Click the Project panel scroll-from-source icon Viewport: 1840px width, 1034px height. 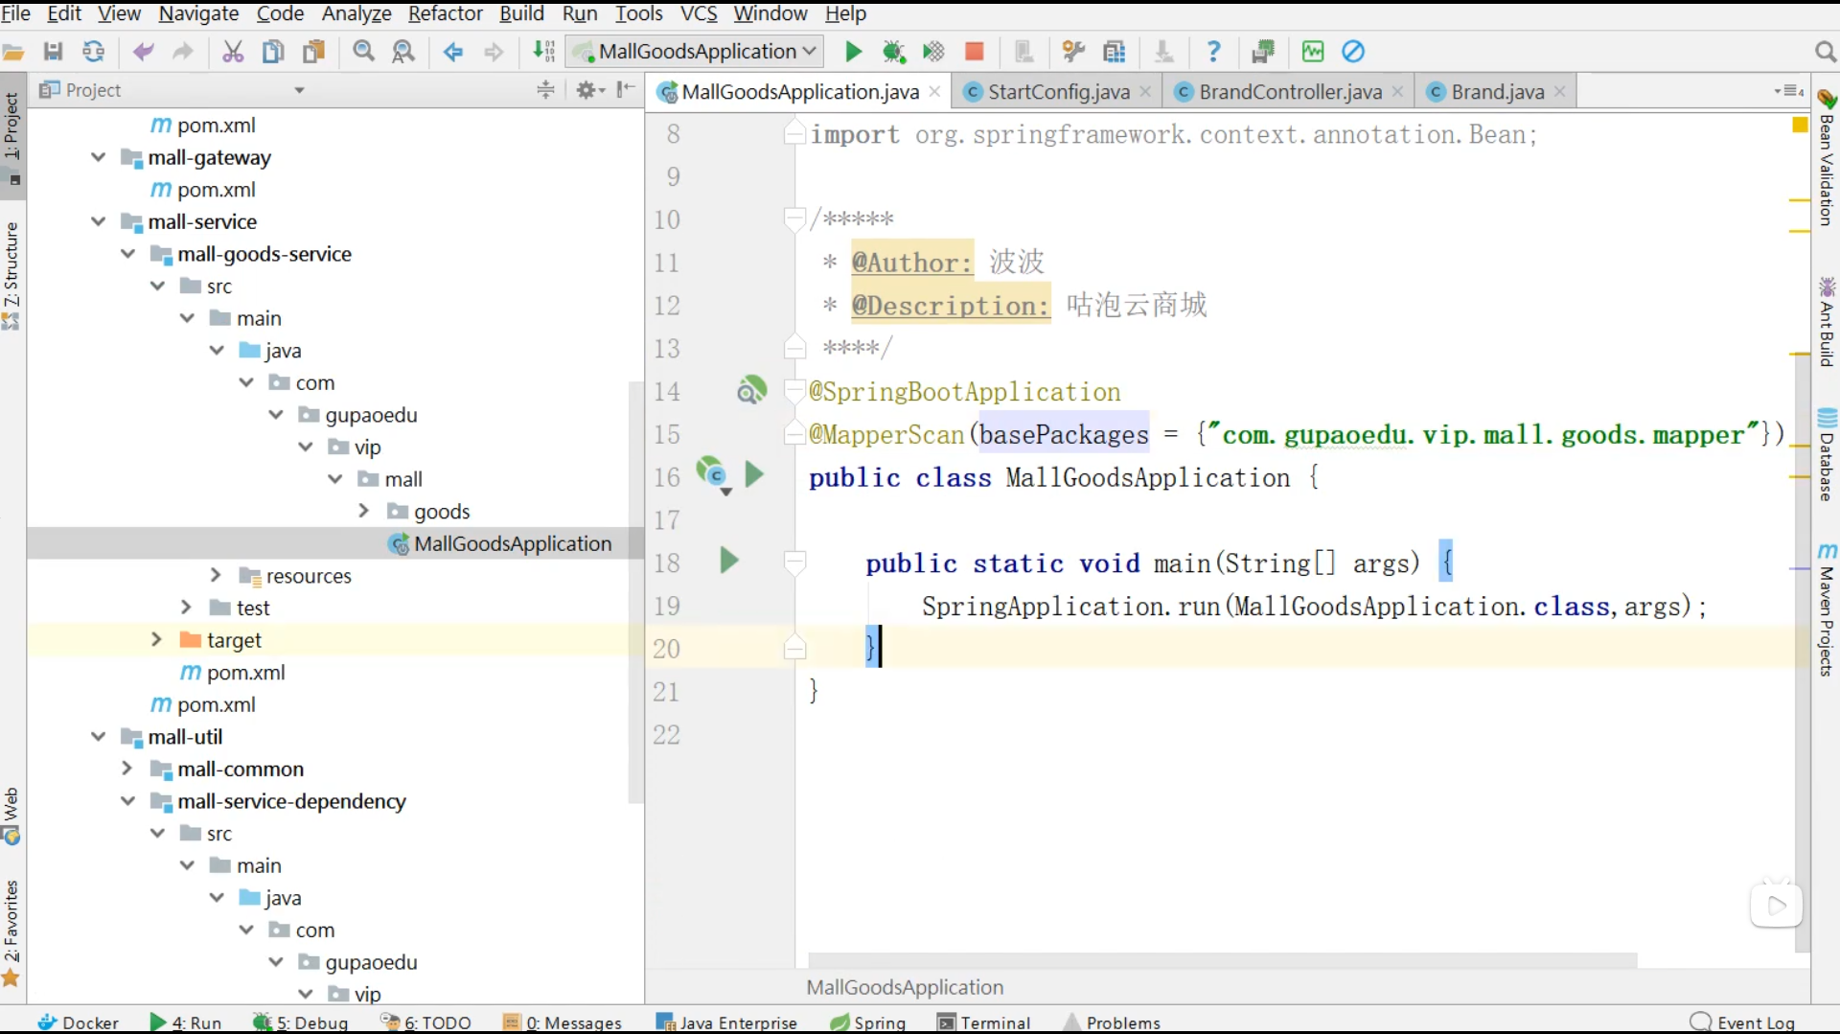tap(545, 90)
